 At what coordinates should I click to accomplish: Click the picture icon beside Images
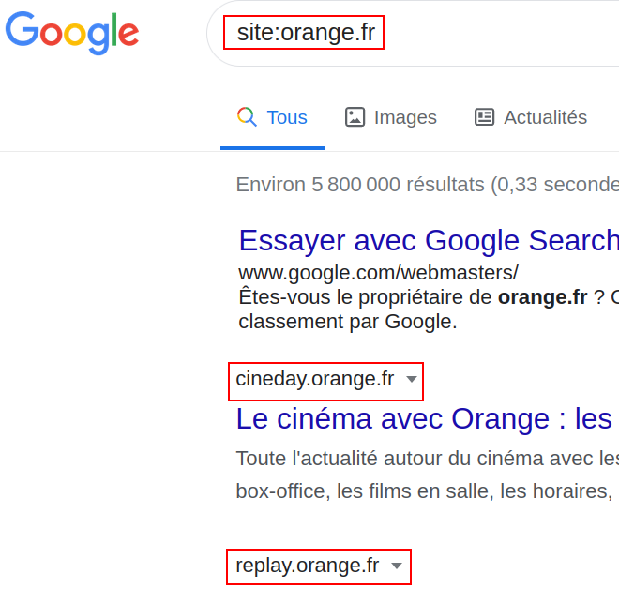coord(355,117)
